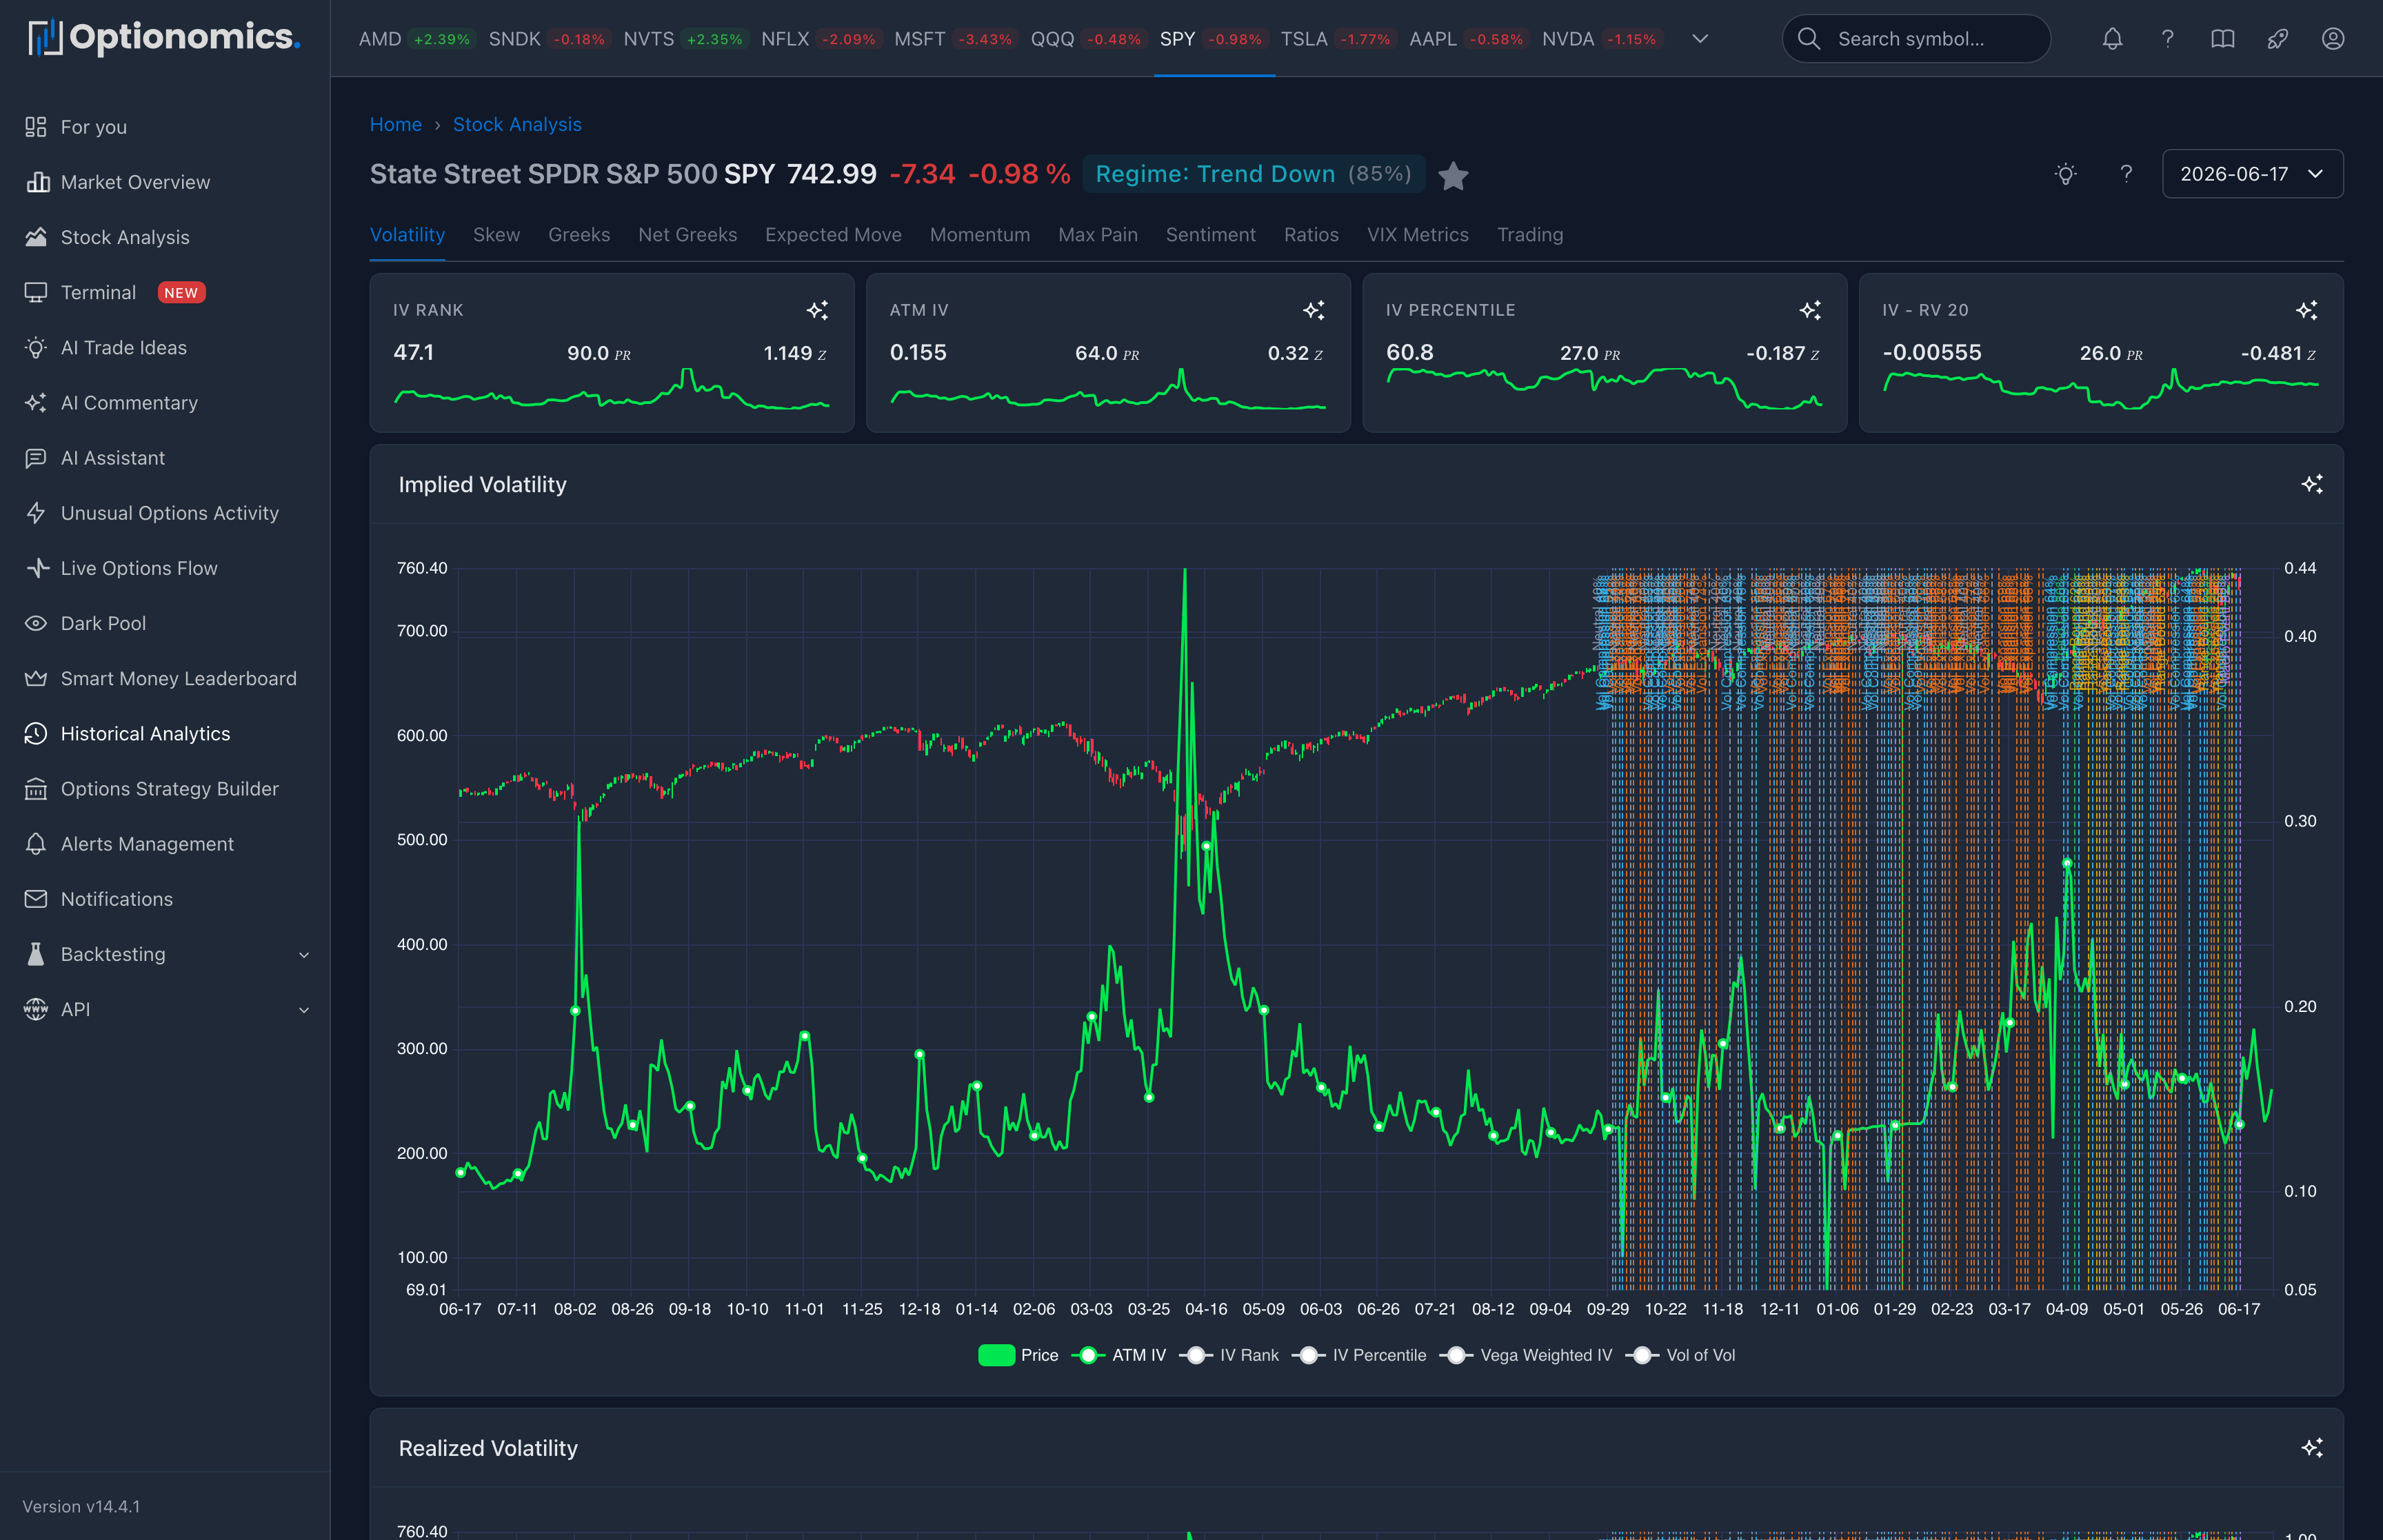Toggle IV Percentile series in legend
The image size is (2383, 1540).
1359,1355
